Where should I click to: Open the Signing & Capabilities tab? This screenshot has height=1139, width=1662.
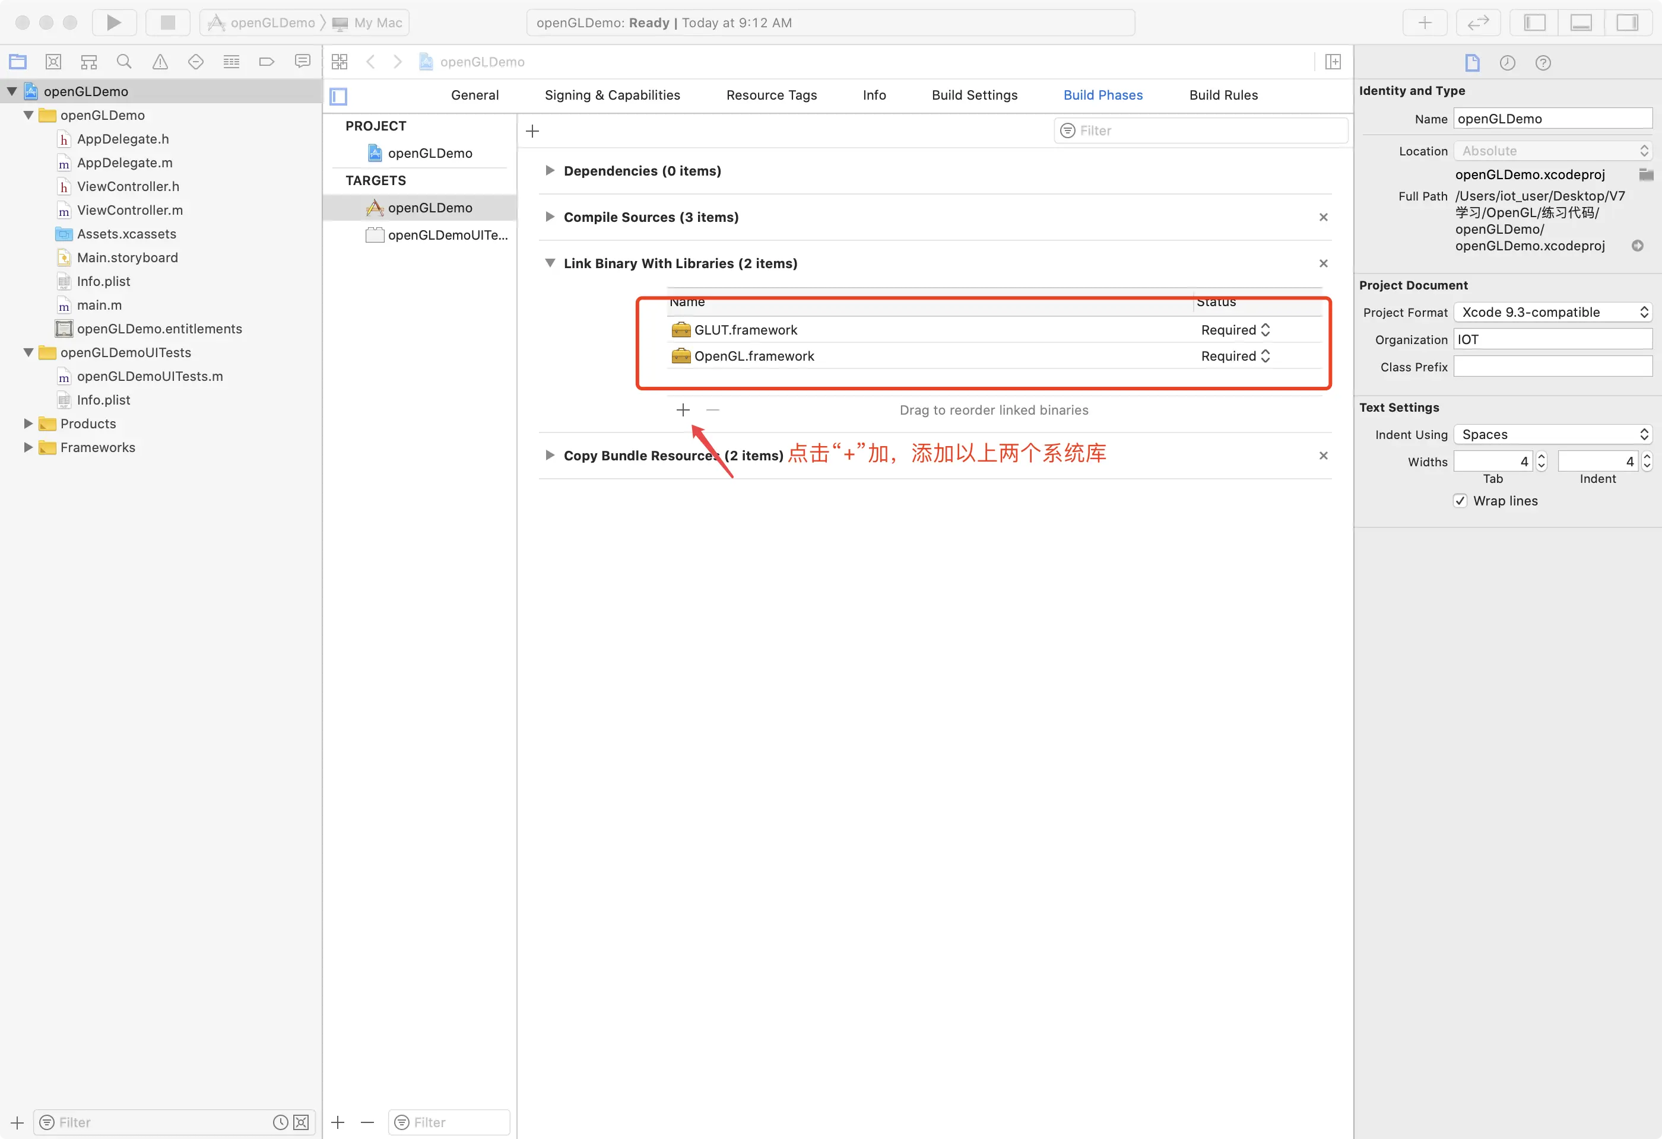pos(612,95)
